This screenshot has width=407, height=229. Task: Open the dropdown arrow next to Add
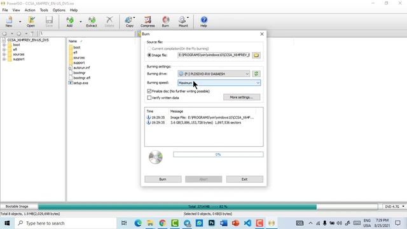[81, 22]
